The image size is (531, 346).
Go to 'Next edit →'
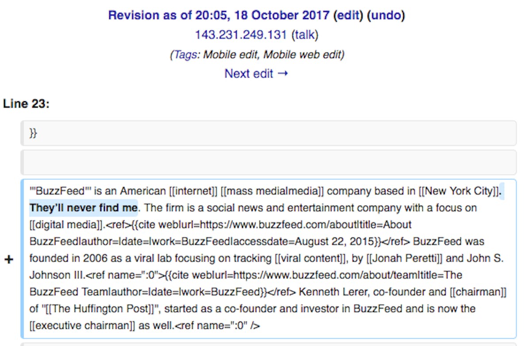[256, 73]
